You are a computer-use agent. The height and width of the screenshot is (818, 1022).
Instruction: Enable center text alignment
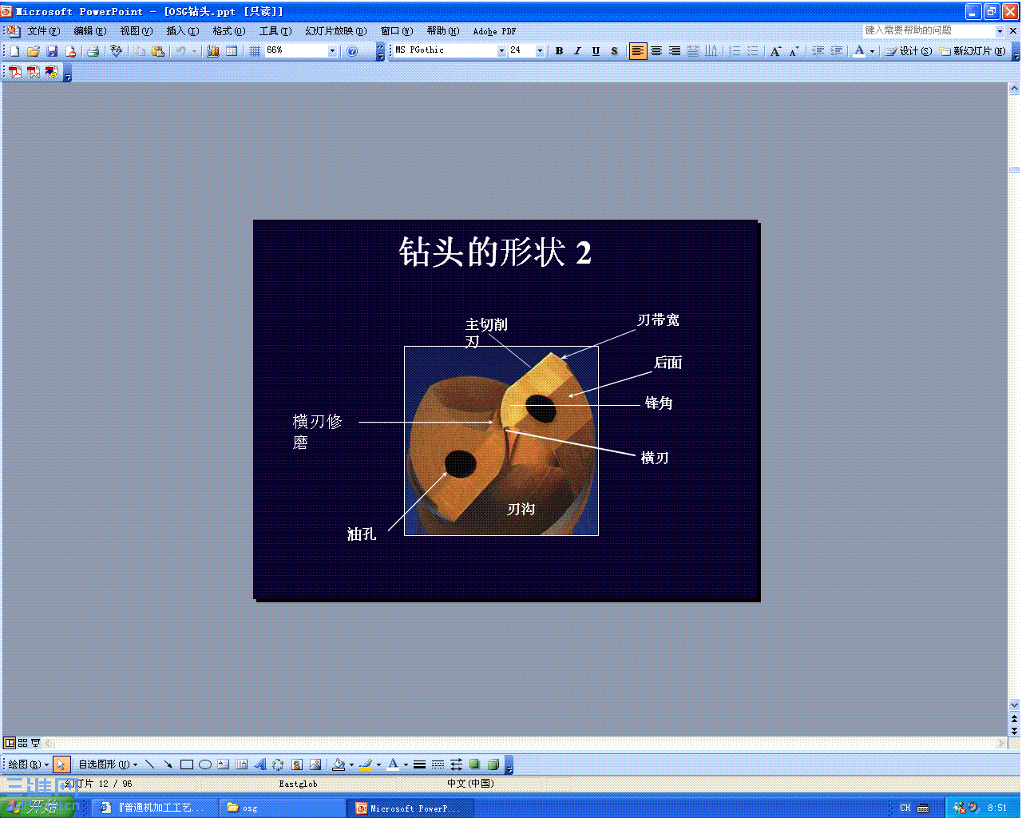(x=656, y=50)
